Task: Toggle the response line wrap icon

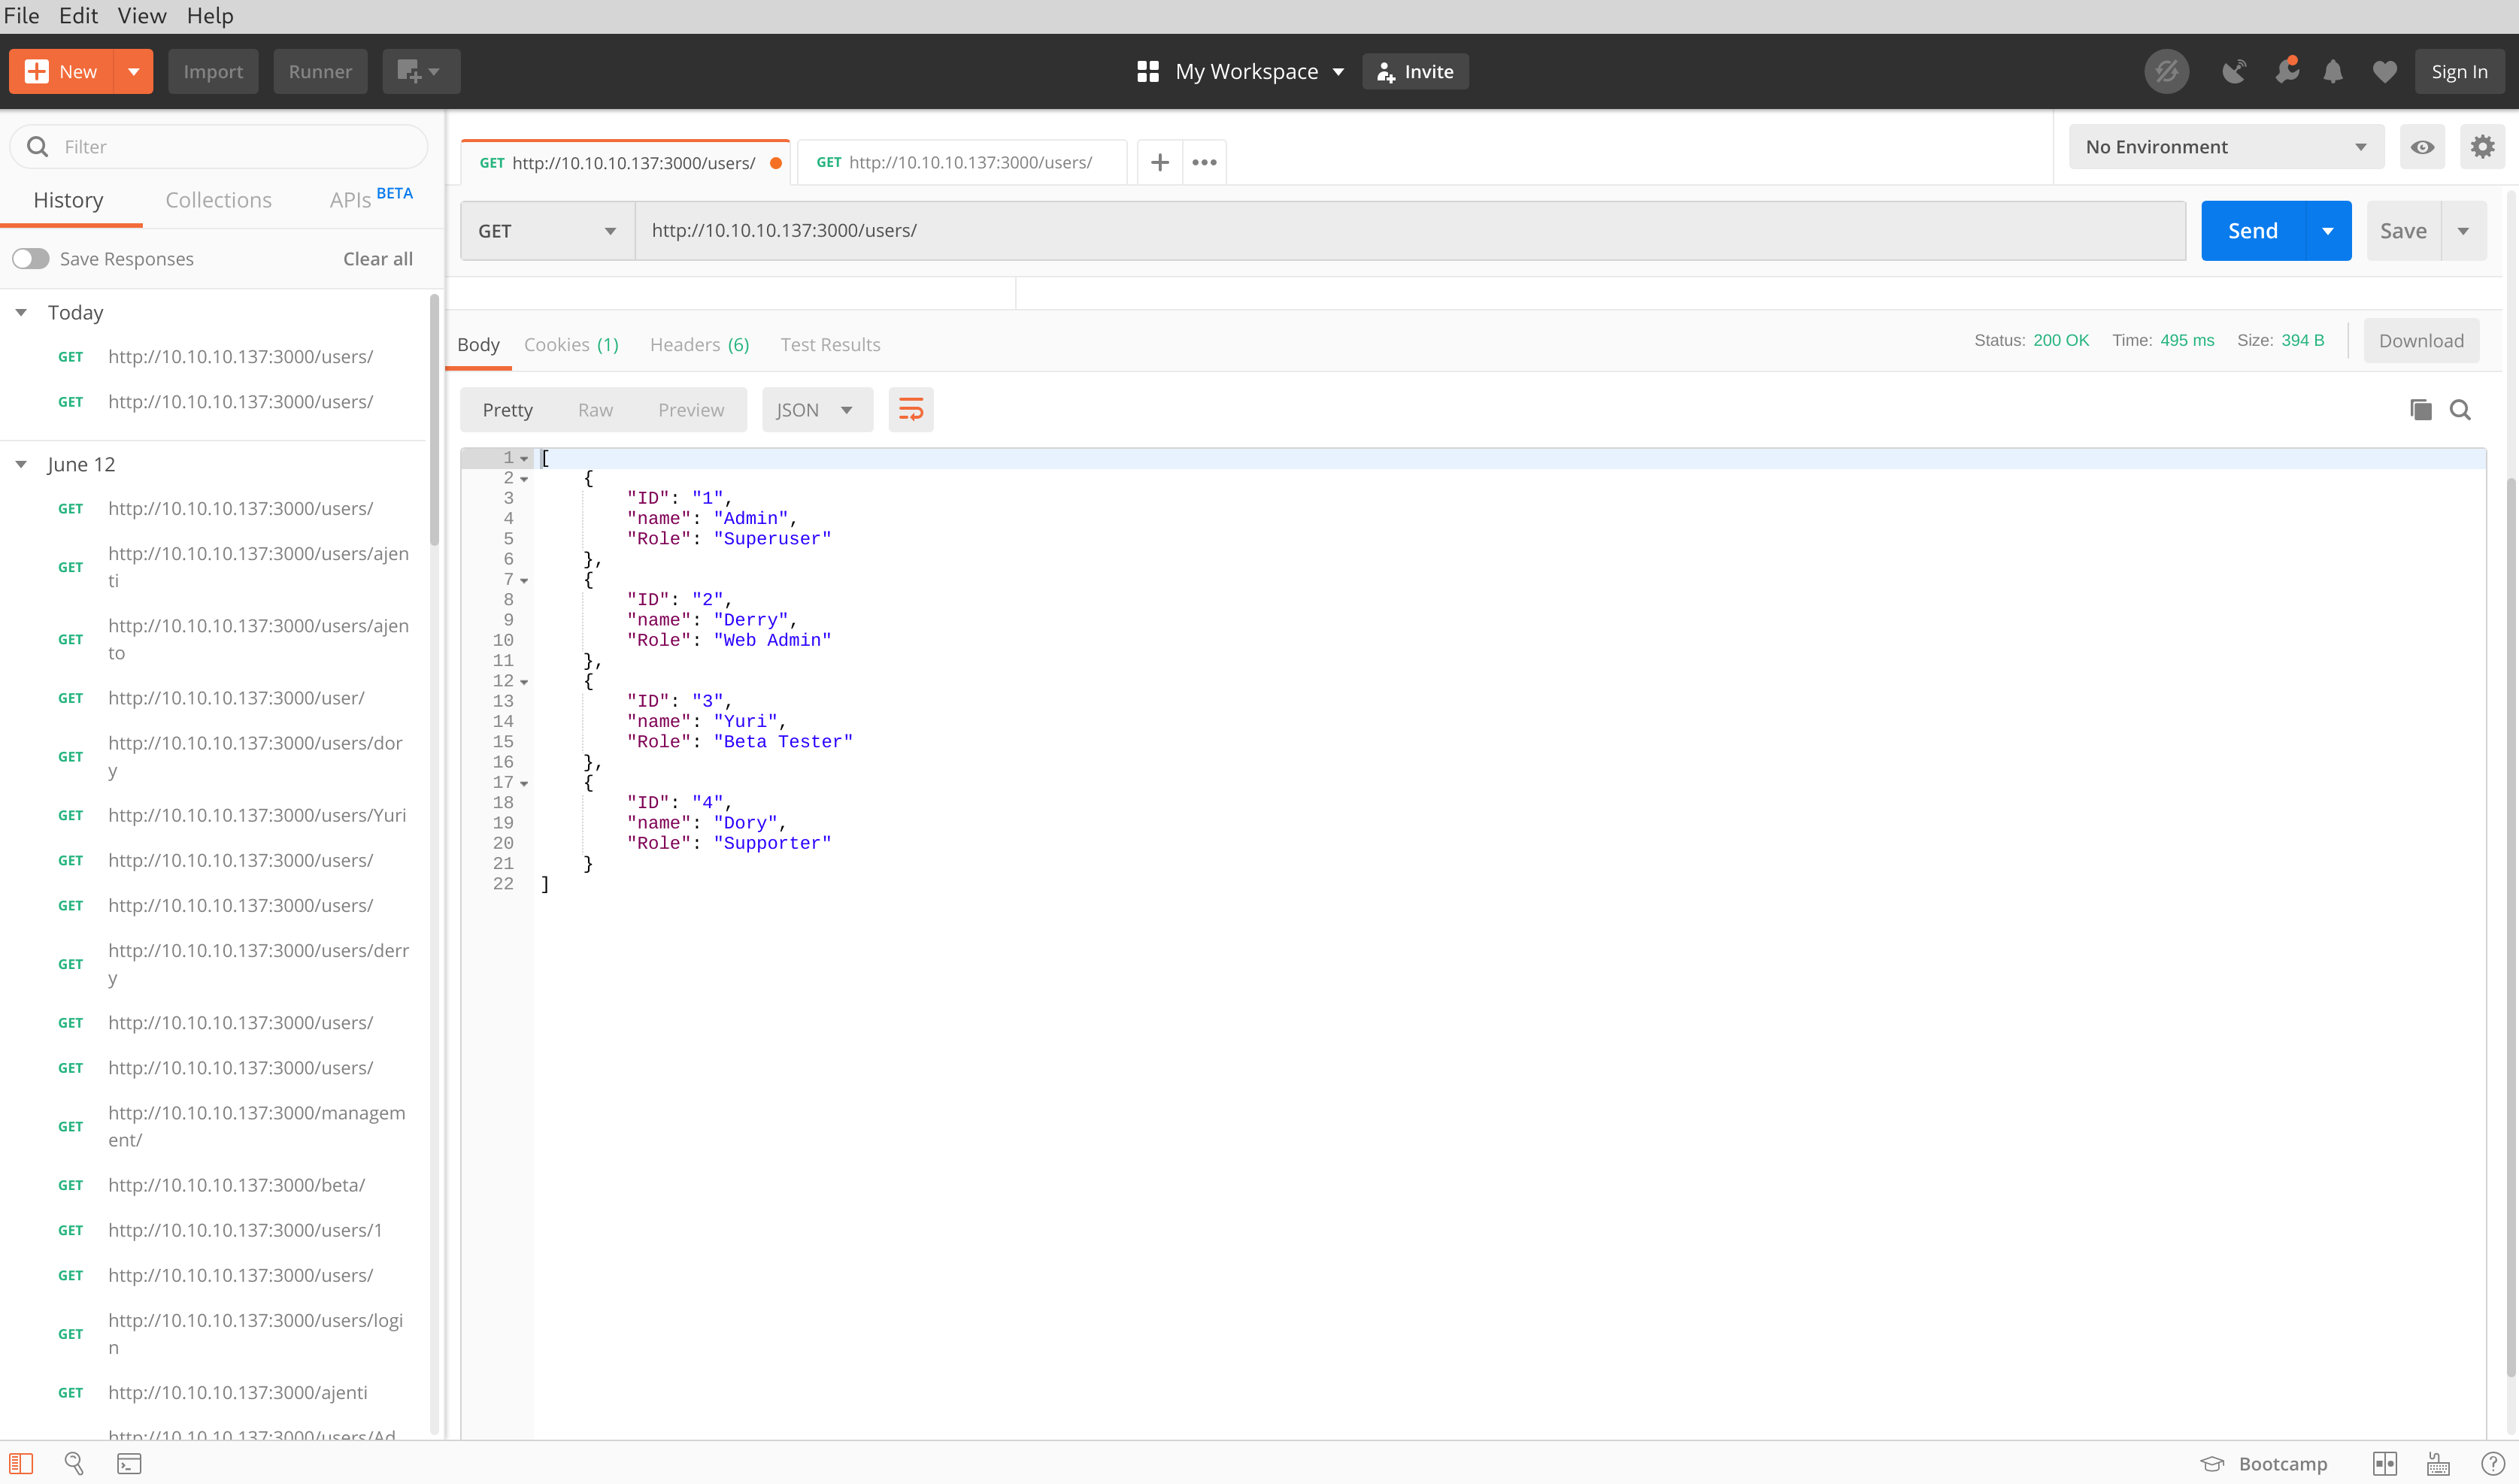Action: (911, 410)
